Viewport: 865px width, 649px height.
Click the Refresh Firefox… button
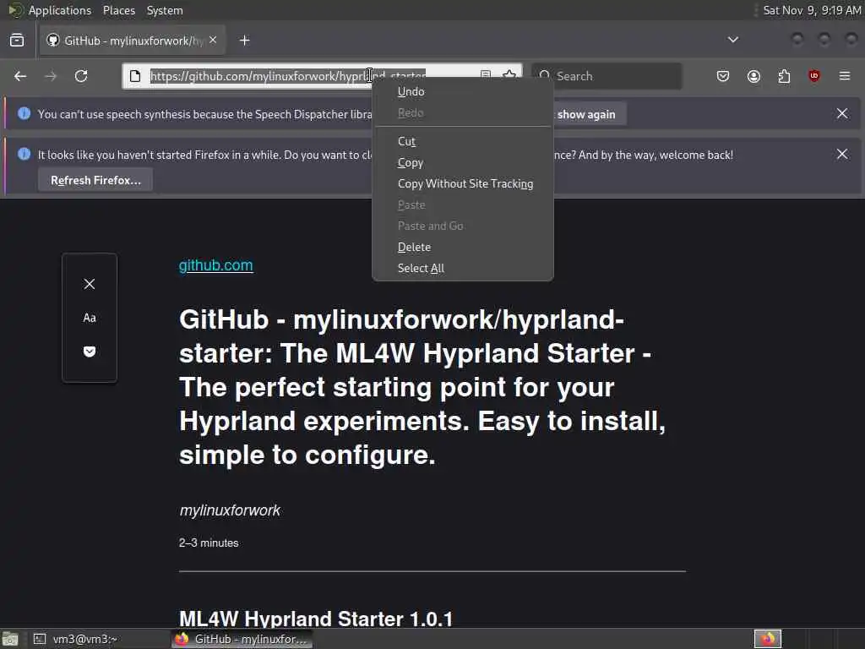point(95,181)
